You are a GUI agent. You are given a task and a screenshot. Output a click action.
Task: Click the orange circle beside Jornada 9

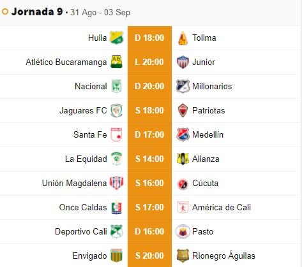[5, 11]
